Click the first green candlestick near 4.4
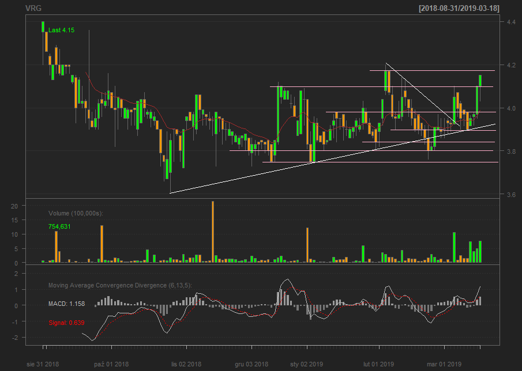This screenshot has width=522, height=371. click(43, 26)
